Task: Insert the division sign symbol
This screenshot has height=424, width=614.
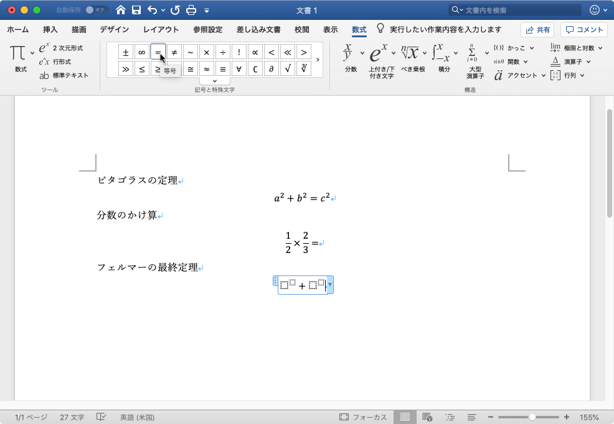Action: (223, 52)
